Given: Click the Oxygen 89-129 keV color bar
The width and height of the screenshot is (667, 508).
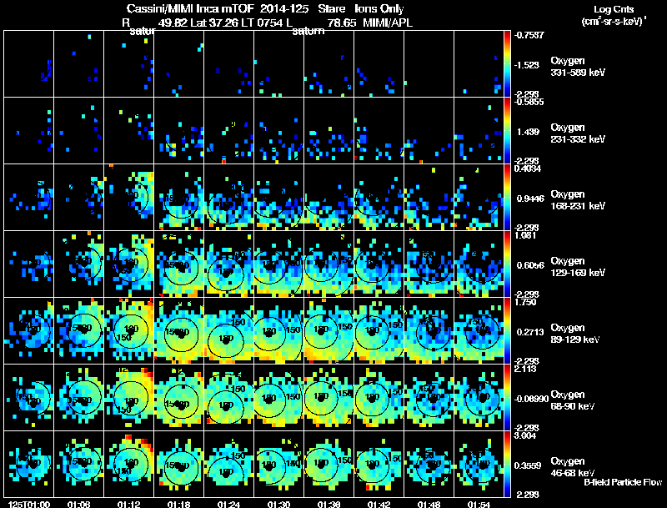Looking at the screenshot, I should pos(507,330).
